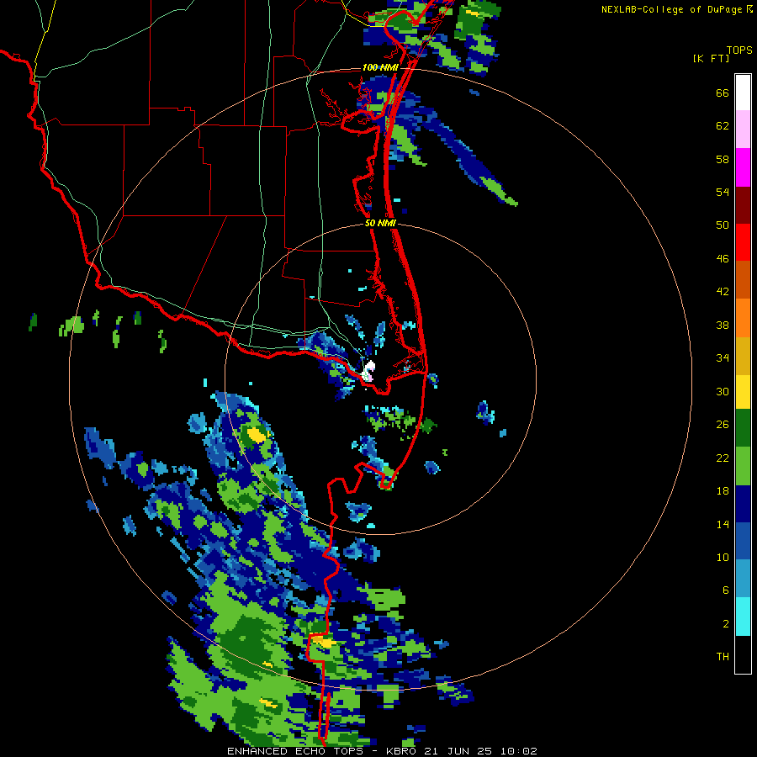Pick the bright yellow legend swatch
Screen dimensions: 757x757
click(x=743, y=392)
